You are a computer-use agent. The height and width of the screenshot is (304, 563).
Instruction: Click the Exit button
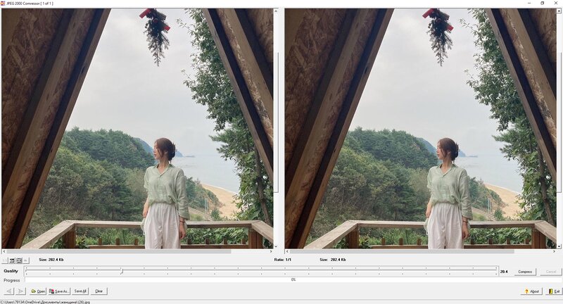[x=553, y=291]
